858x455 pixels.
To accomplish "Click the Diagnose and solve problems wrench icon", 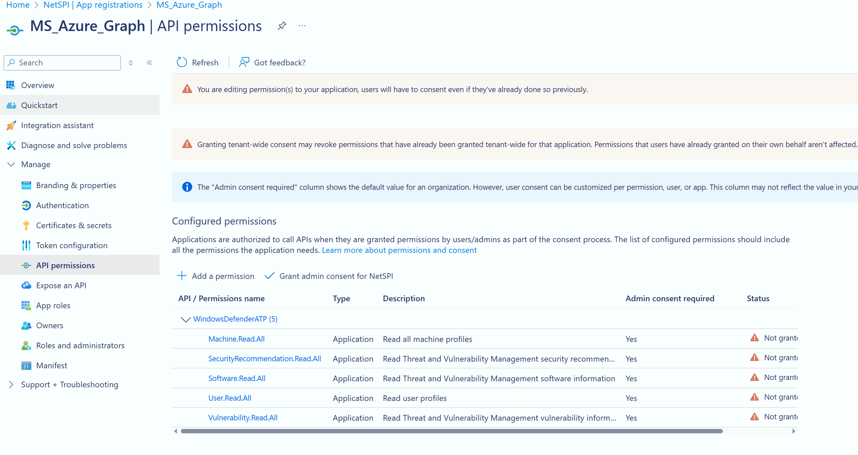I will pos(11,145).
